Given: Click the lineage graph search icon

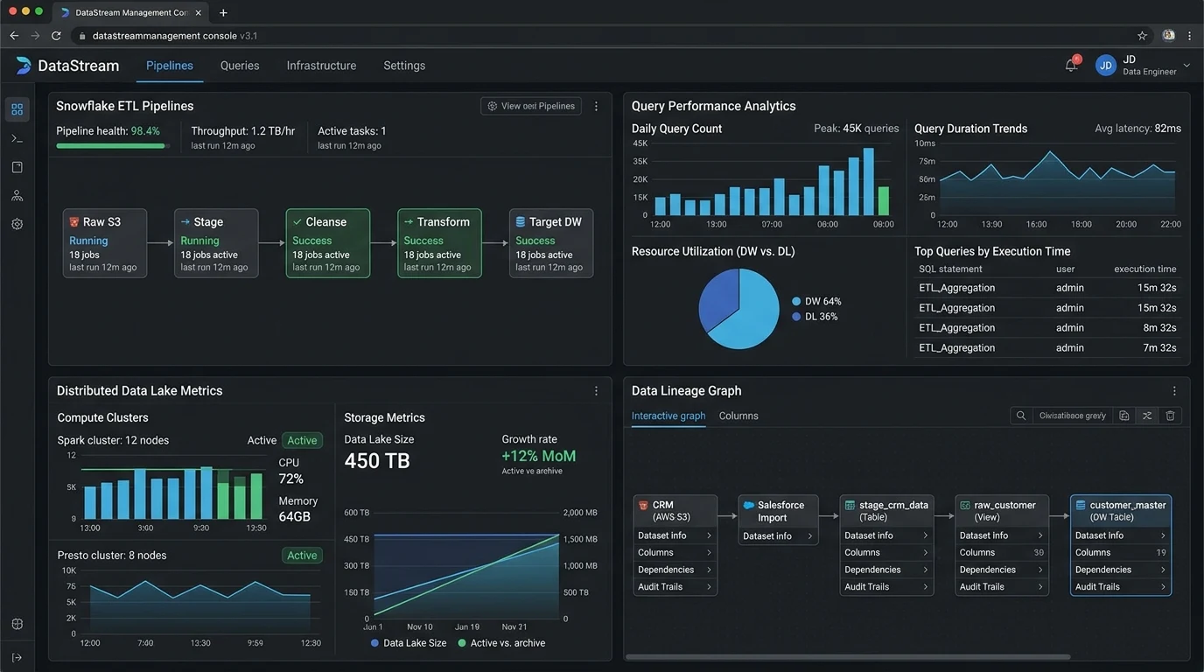Looking at the screenshot, I should coord(1020,416).
